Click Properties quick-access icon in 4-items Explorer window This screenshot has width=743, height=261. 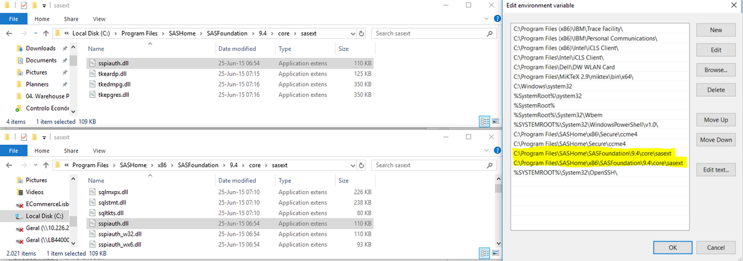[x=24, y=6]
